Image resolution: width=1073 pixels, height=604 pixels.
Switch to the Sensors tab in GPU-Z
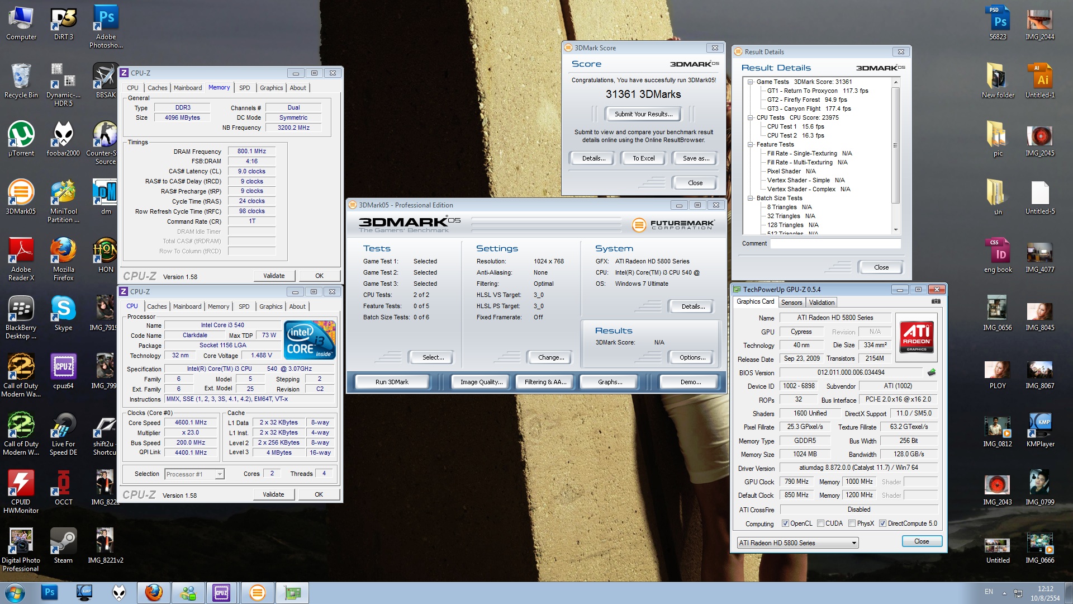pyautogui.click(x=791, y=303)
